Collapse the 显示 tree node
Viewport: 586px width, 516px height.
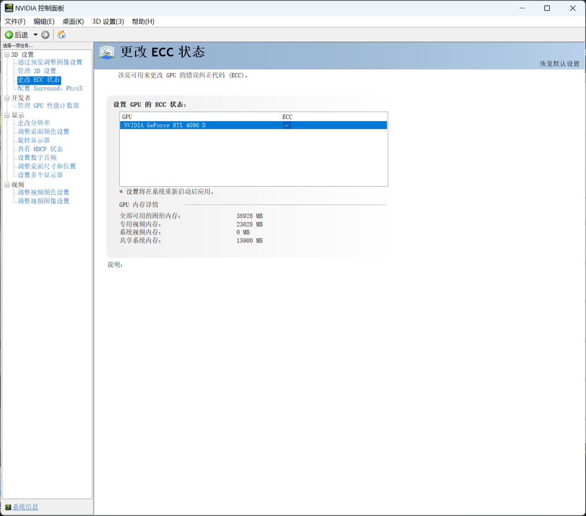pyautogui.click(x=7, y=116)
